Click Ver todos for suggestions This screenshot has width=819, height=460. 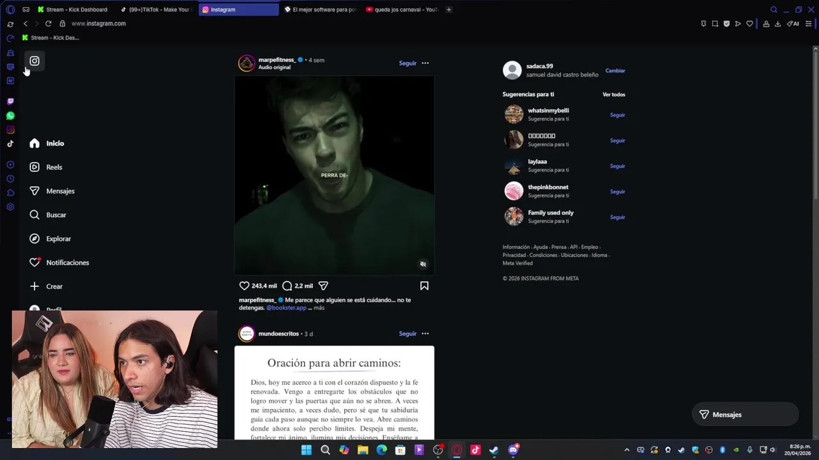(x=614, y=95)
